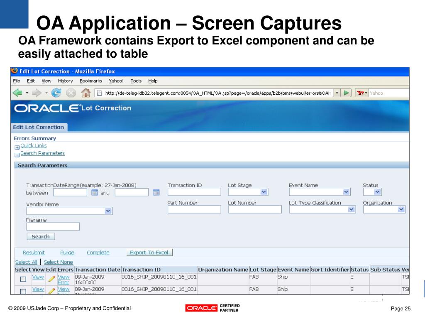Open the first date picker calendar icon

pos(94,193)
